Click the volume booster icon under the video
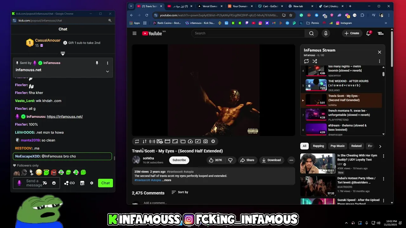Image resolution: width=406 pixels, height=228 pixels. pos(152,142)
